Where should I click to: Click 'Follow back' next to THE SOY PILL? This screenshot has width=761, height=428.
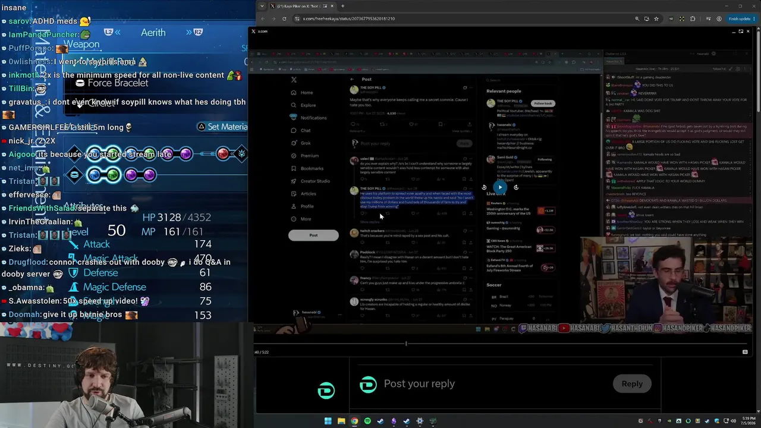pos(543,103)
